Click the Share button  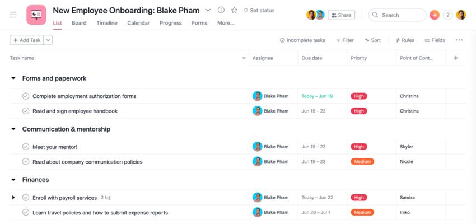341,15
